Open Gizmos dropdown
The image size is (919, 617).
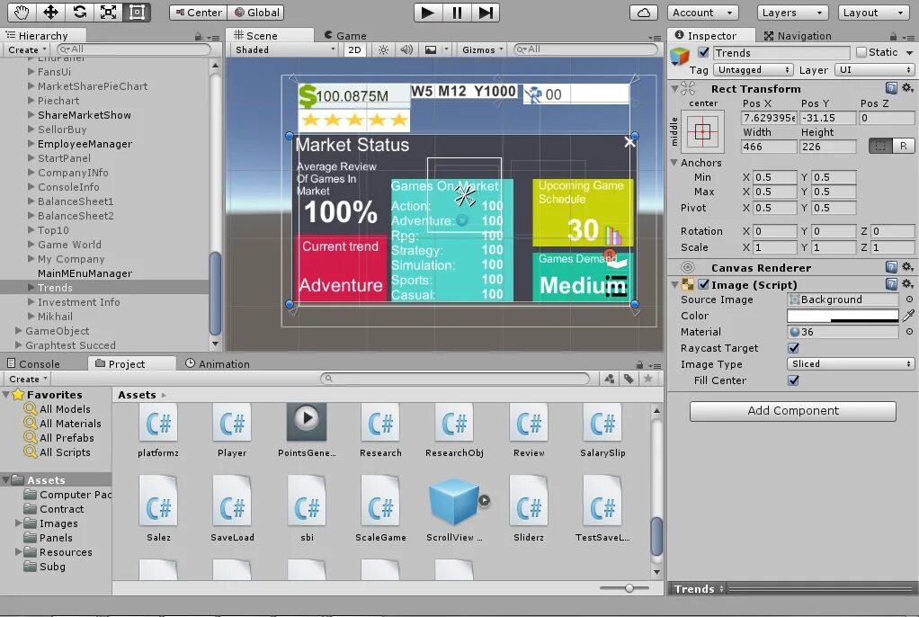pyautogui.click(x=482, y=49)
